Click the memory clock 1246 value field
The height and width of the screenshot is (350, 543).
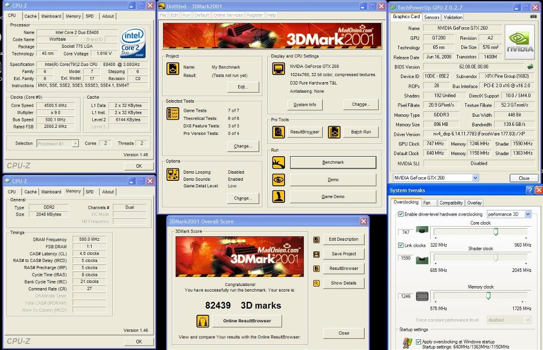click(x=405, y=296)
